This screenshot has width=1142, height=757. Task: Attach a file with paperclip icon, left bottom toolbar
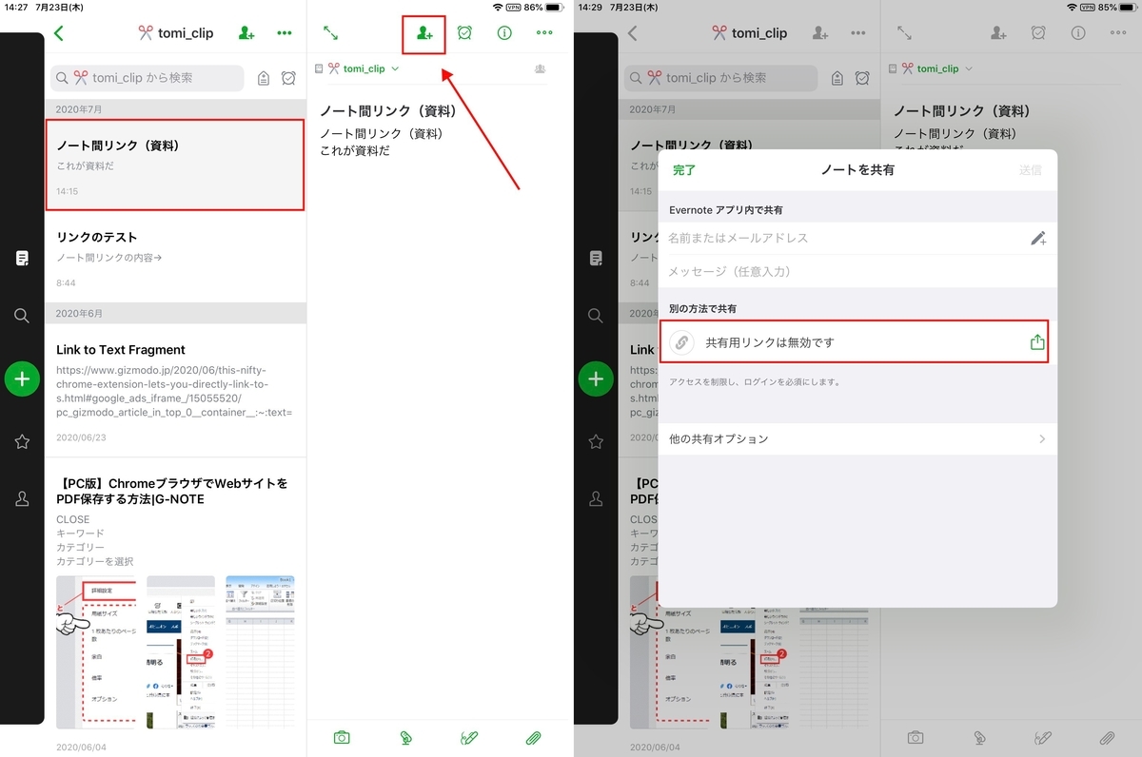[x=534, y=737]
